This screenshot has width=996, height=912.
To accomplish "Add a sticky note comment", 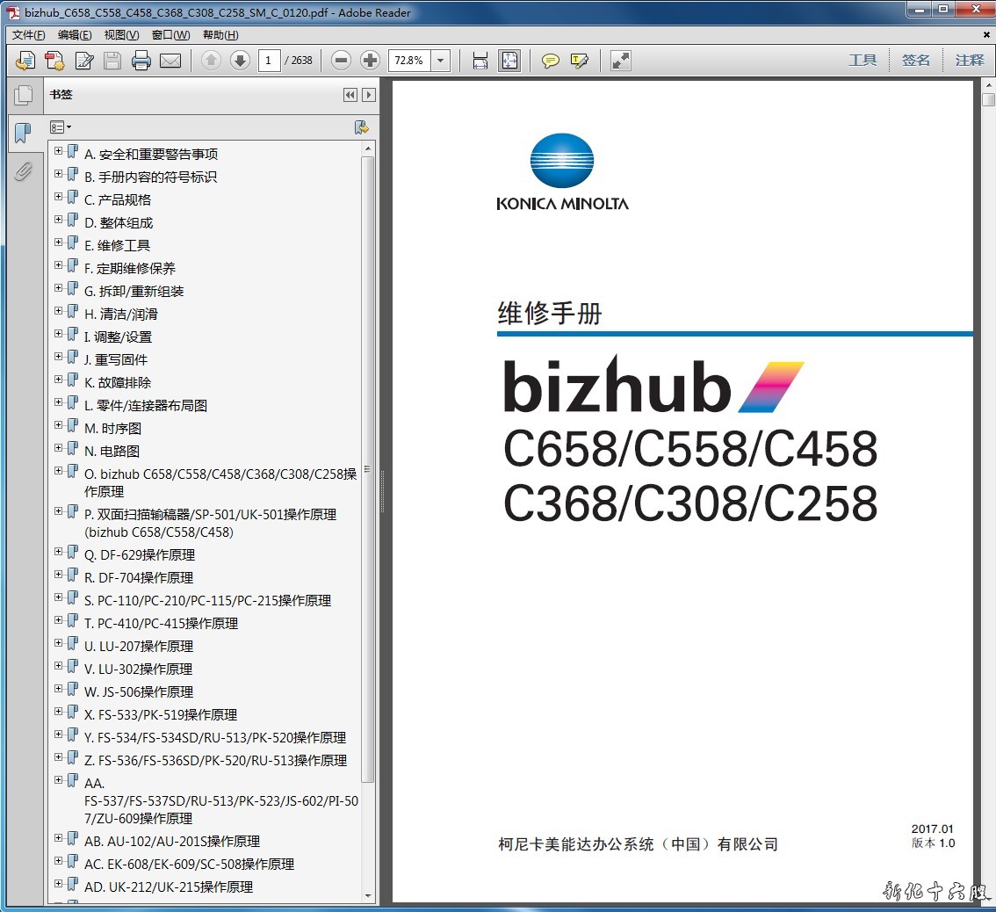I will (551, 61).
